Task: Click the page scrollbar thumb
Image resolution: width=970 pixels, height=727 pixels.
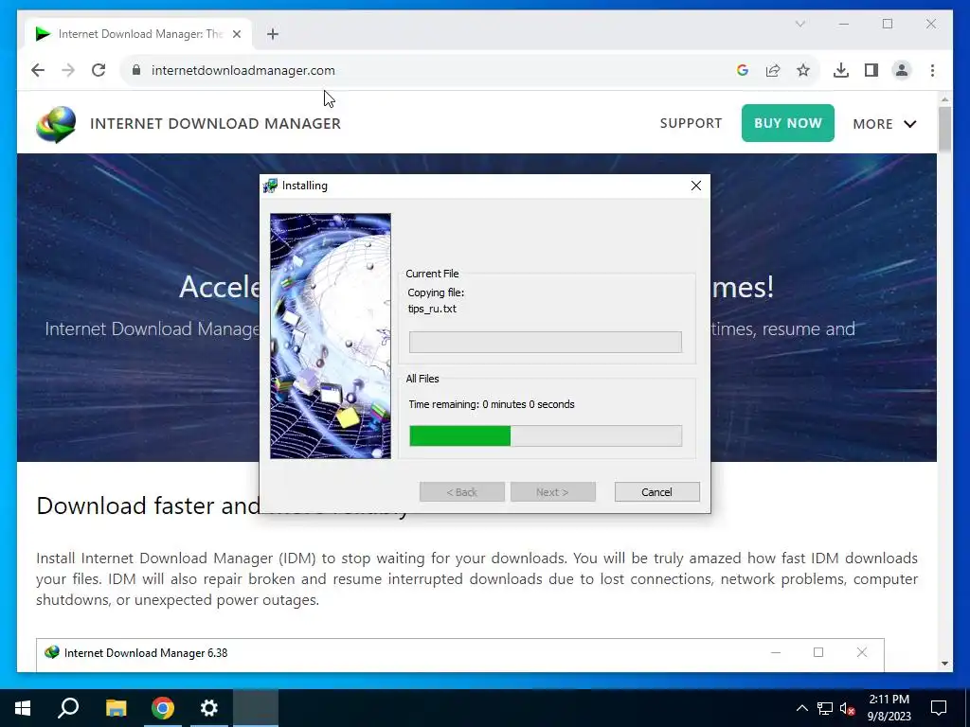Action: click(x=944, y=129)
